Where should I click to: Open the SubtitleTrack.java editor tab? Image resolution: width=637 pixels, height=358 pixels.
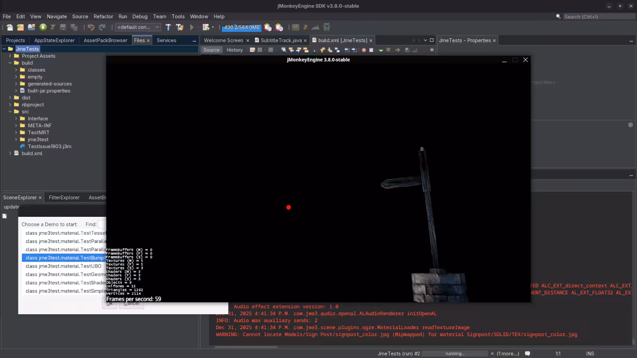(x=281, y=40)
